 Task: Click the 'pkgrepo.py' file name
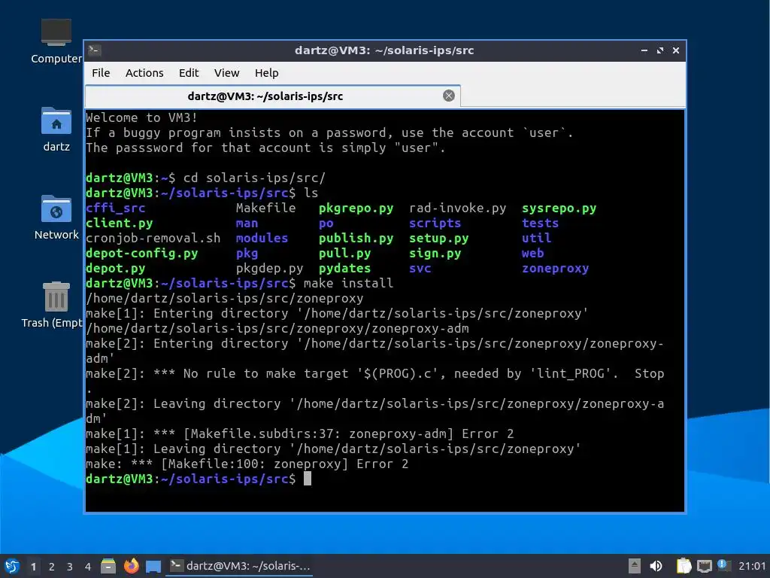click(x=356, y=208)
